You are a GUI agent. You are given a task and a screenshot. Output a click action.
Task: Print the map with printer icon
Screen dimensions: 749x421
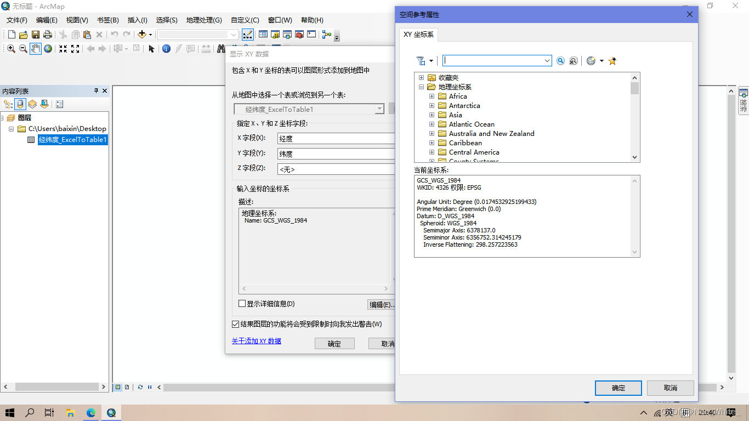click(48, 35)
